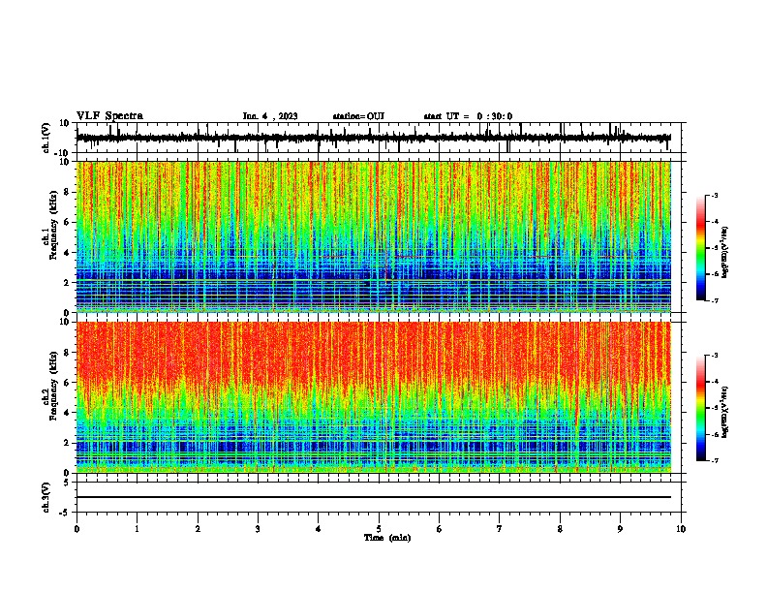Click the ch.1 voltage waveform plot

(x=373, y=138)
